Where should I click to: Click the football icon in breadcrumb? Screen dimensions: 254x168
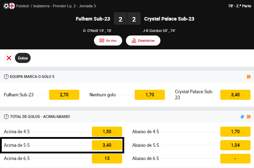click(6, 6)
